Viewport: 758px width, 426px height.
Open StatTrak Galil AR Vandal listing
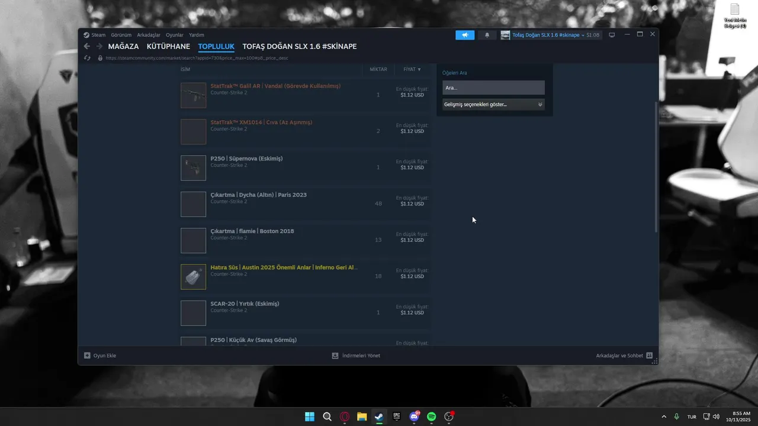(275, 86)
